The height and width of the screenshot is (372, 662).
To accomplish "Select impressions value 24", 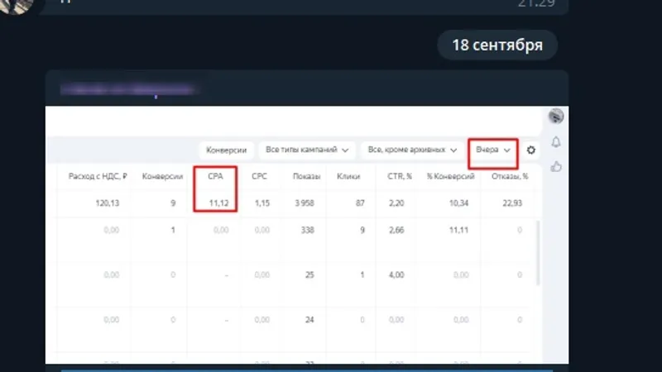I will 309,320.
